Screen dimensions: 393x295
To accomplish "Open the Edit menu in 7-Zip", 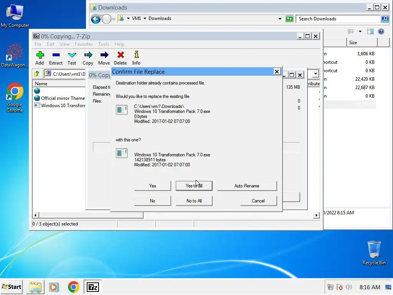I will (x=51, y=44).
